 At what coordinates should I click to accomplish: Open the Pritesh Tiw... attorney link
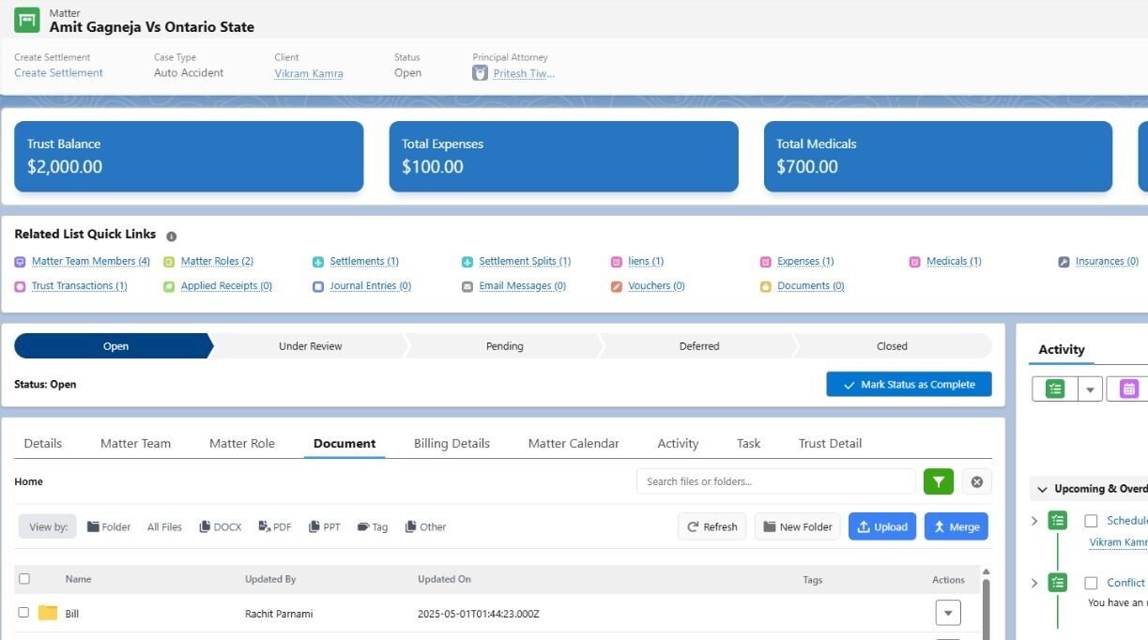point(524,73)
